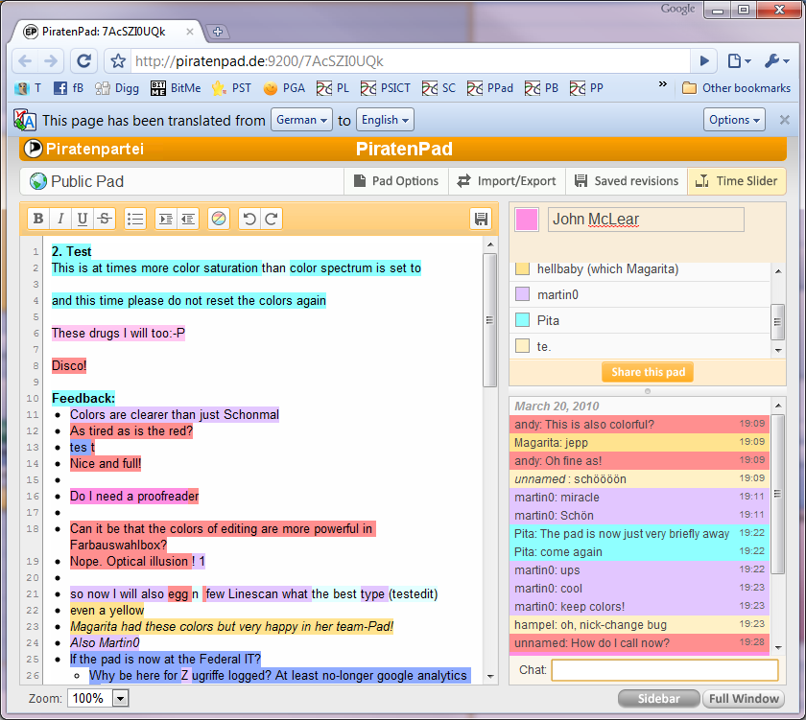Reload the page in the browser
Viewport: 806px width, 720px height.
tap(84, 60)
